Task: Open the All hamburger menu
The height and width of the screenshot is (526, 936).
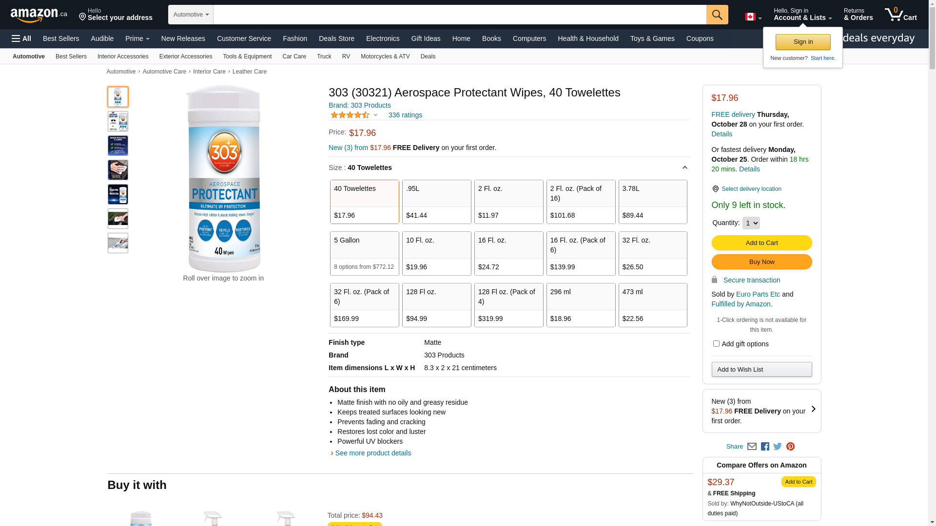Action: click(21, 38)
